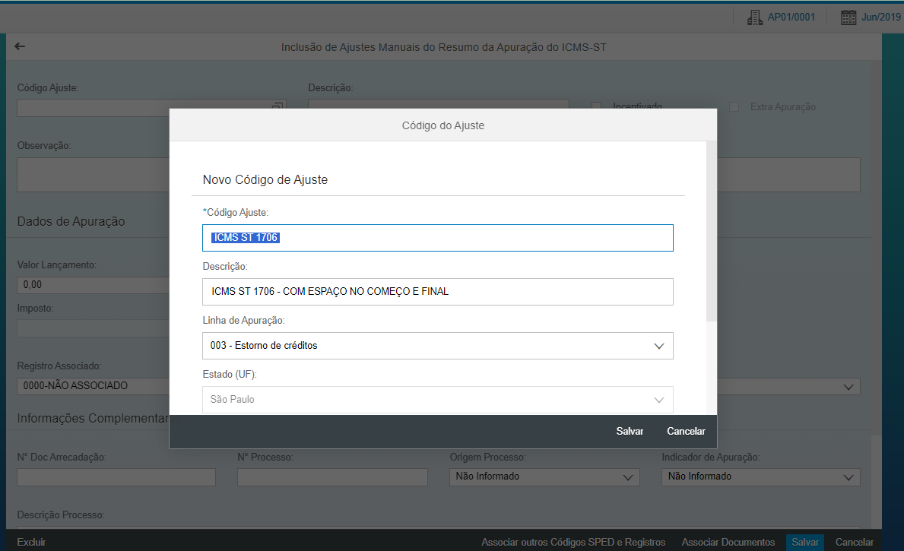Image resolution: width=904 pixels, height=551 pixels.
Task: Click Salvar in the Código do Ajuste dialog
Action: pyautogui.click(x=630, y=431)
